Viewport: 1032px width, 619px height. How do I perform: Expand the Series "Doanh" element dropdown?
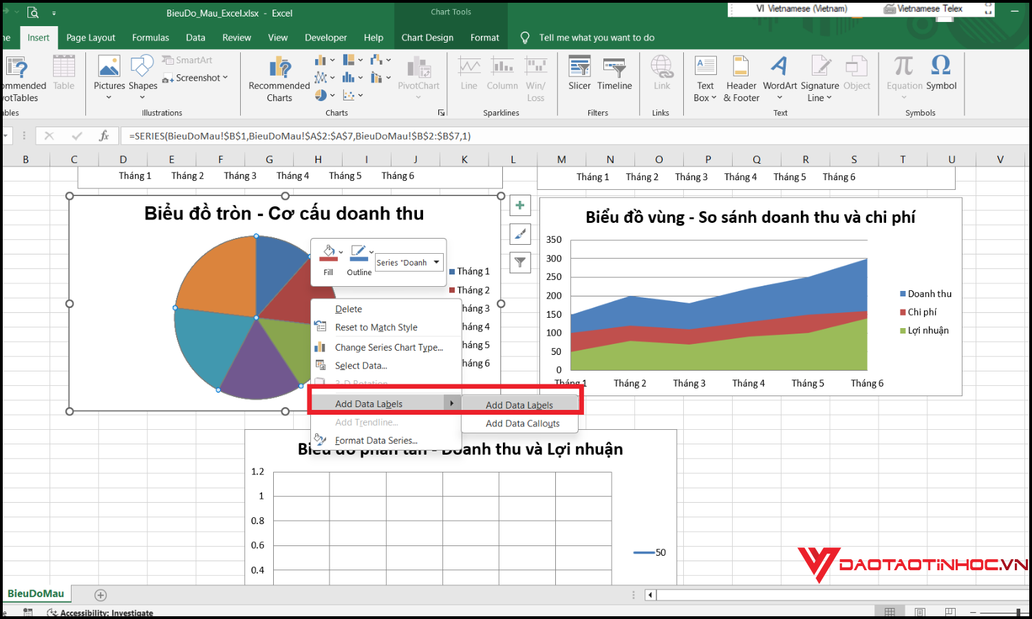tap(436, 262)
